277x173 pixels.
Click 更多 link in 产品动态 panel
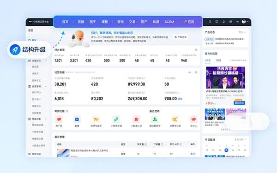pos(242,32)
